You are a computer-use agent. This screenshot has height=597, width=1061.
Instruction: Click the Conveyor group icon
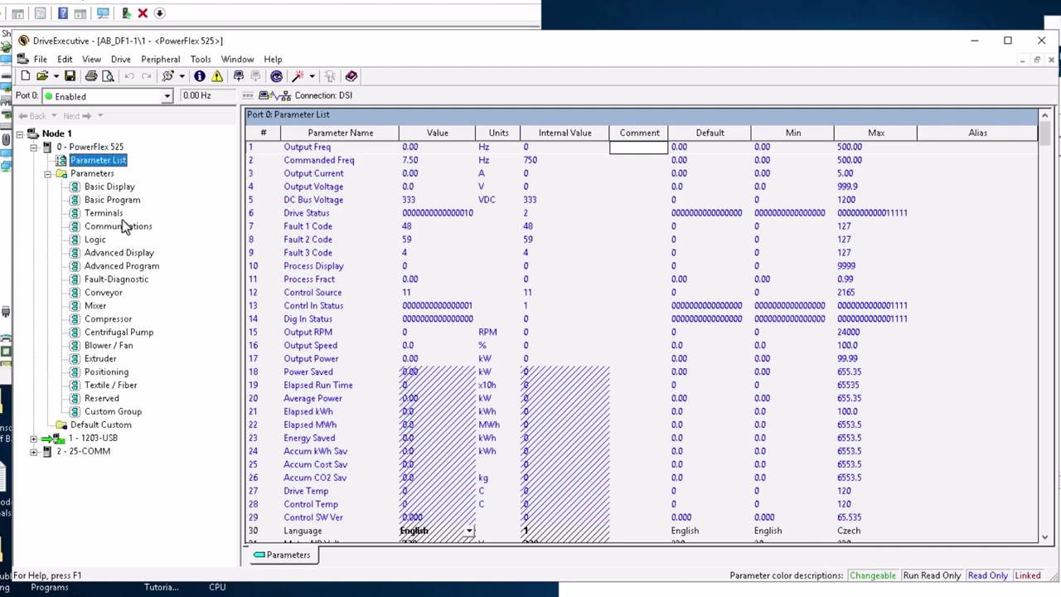(75, 293)
